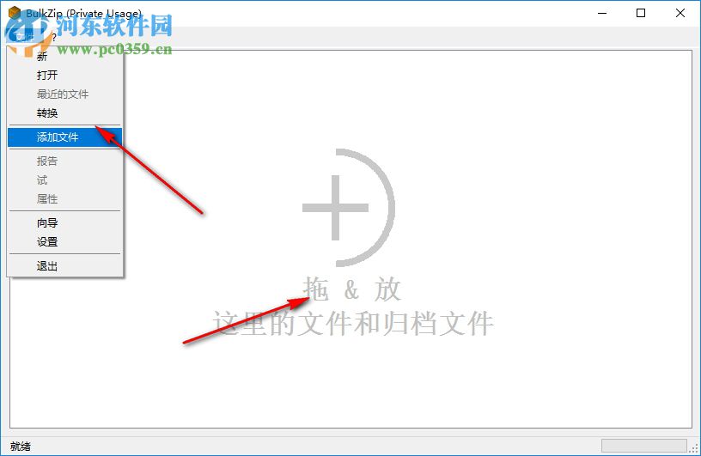Maximize the BulkZip window
Screen dimensions: 701x456
point(641,13)
